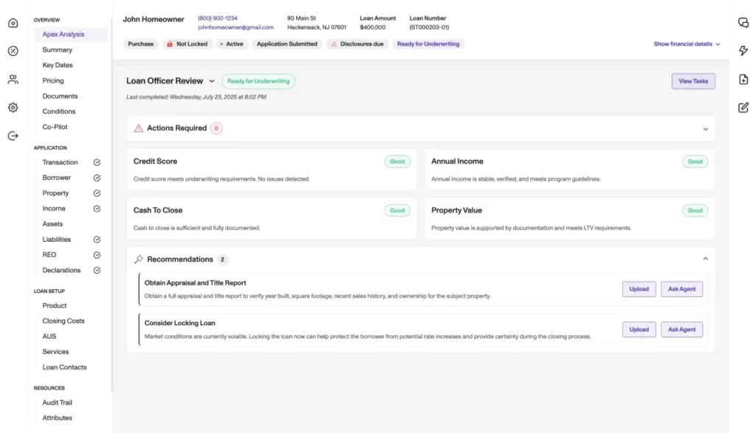The height and width of the screenshot is (433, 756).
Task: Click the logout arrow icon
Action: (x=13, y=136)
